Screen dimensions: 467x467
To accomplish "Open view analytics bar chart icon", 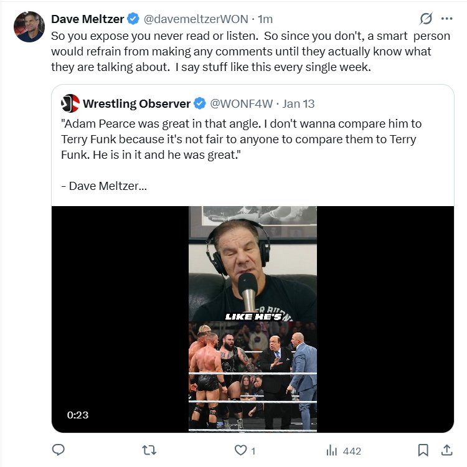I will (332, 450).
